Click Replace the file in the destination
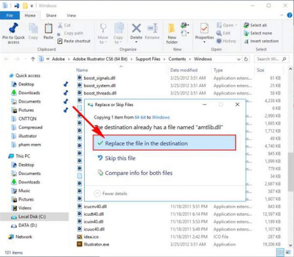 [164, 143]
